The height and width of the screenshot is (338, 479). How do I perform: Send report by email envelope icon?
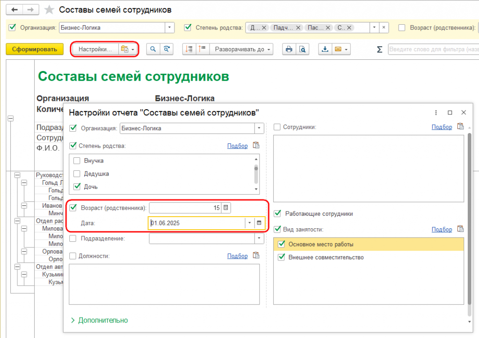click(338, 49)
